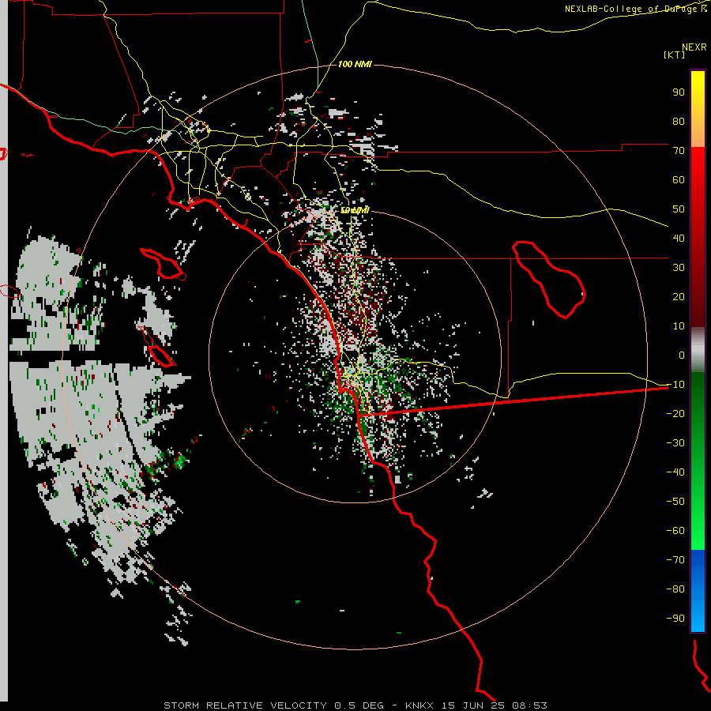Click the Storm Relative Velocity caption at bottom
The image size is (711, 711).
[x=355, y=705]
